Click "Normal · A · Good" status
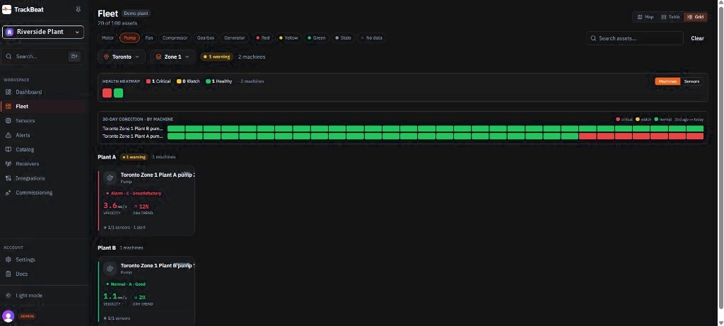This screenshot has width=724, height=326. [126, 284]
